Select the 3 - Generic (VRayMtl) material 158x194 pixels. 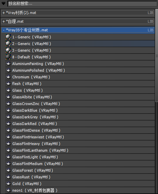[80, 50]
